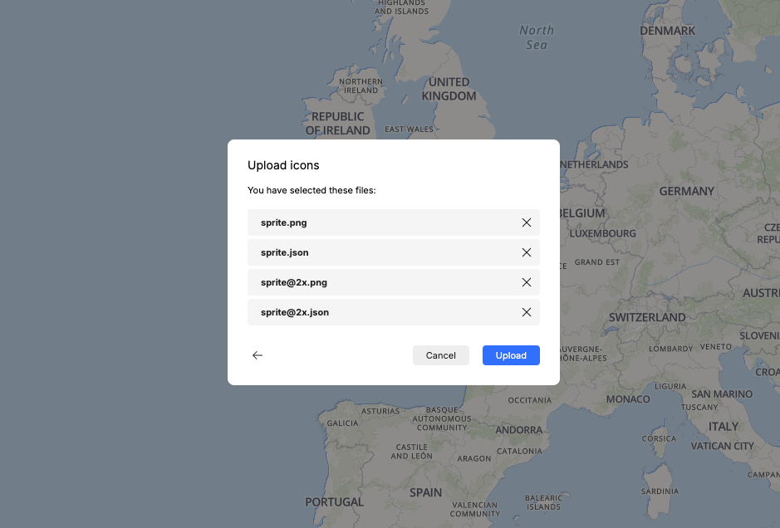Click the Upload icons dialog title
780x528 pixels.
[x=283, y=166]
